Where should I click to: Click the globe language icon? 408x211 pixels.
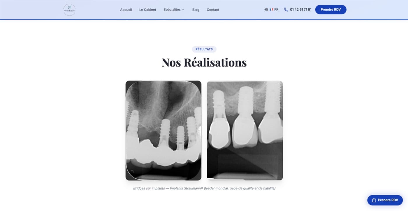tap(266, 10)
